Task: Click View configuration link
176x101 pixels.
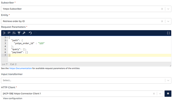Action: tap(12, 98)
